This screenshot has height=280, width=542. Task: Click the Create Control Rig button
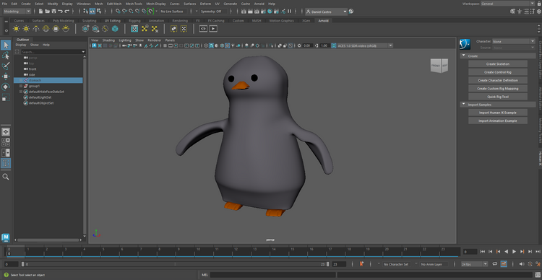click(498, 72)
